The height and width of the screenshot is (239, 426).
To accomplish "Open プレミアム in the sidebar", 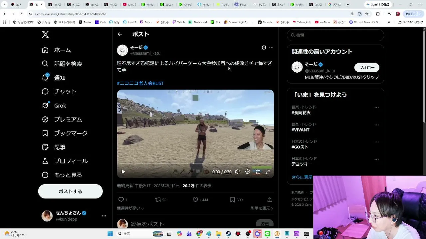I will [62, 119].
